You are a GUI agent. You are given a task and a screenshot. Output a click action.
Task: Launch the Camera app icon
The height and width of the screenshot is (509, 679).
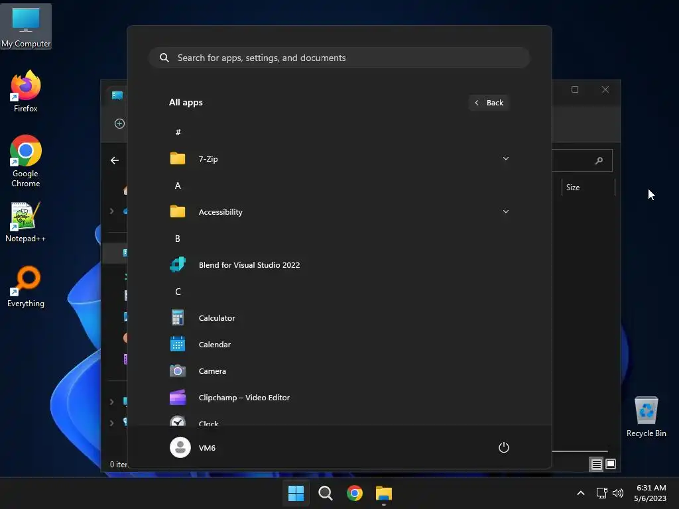click(x=178, y=371)
